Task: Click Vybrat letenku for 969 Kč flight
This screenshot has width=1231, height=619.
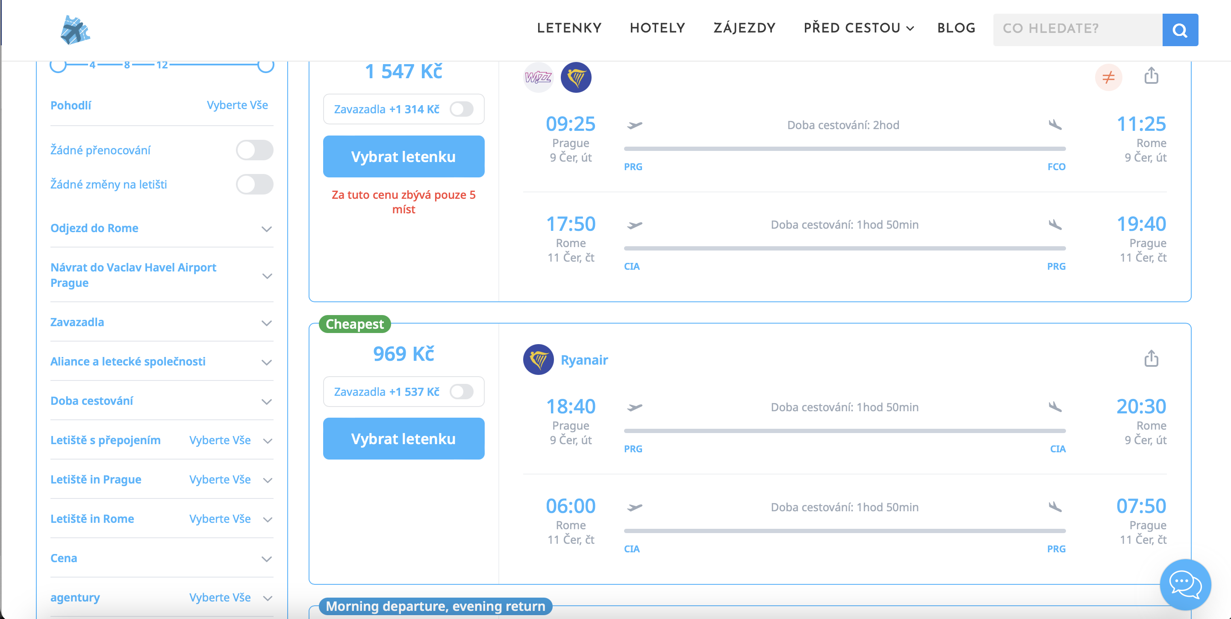Action: coord(403,439)
